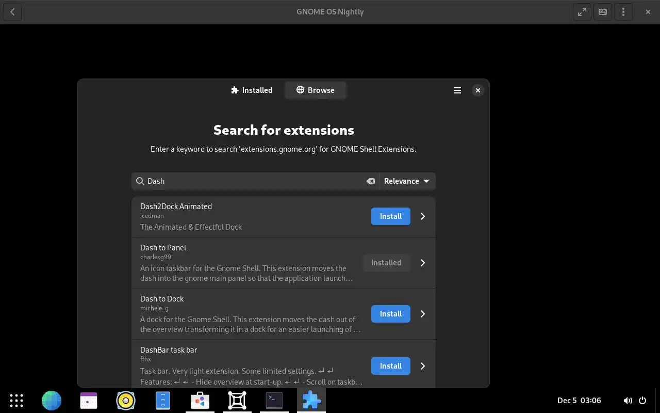The image size is (660, 413).
Task: Click author name fthx
Action: pyautogui.click(x=145, y=359)
